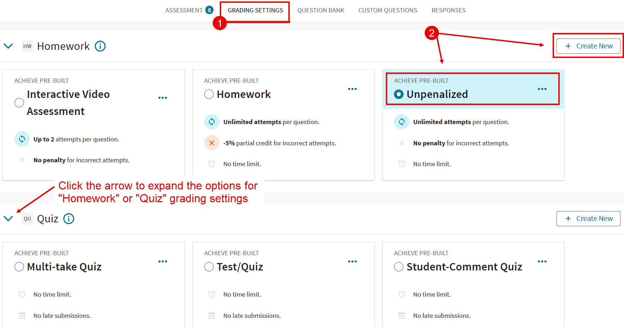Click Create New in the Quiz section
The image size is (624, 327).
(x=588, y=218)
